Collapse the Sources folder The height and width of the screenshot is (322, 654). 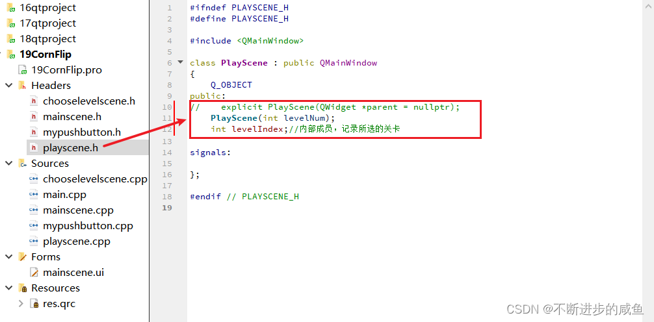tap(8, 164)
